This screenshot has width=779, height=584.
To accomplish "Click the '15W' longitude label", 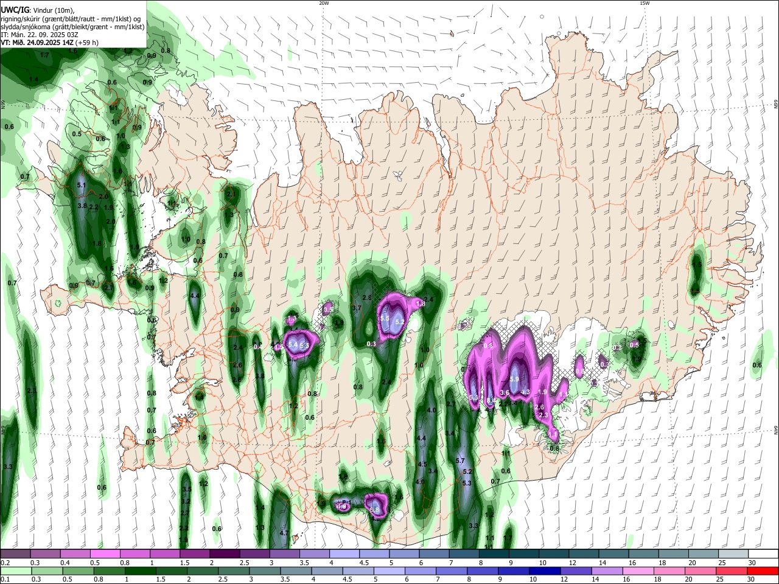I will pos(645,3).
